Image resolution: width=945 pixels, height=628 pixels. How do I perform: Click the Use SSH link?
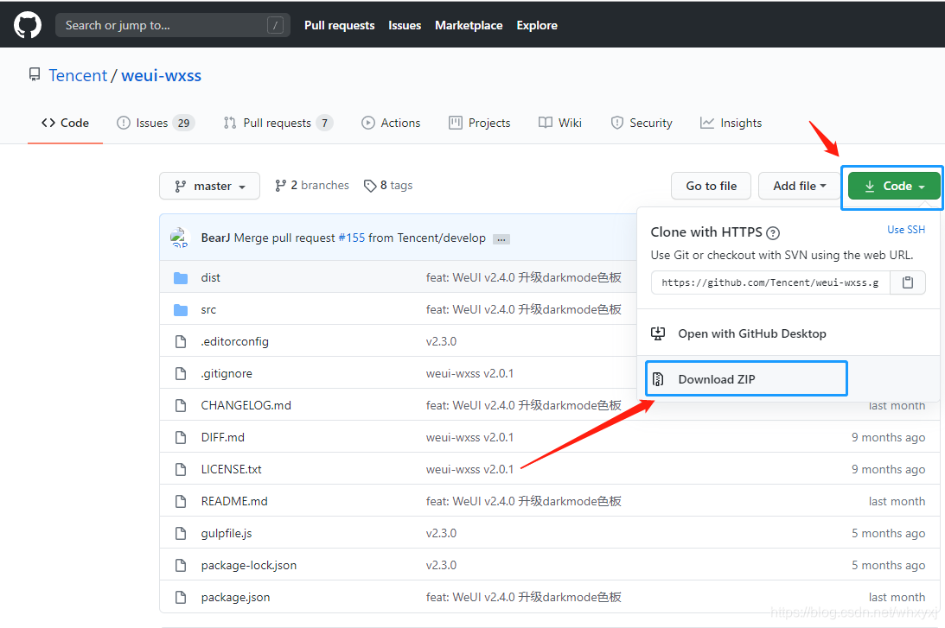point(906,230)
